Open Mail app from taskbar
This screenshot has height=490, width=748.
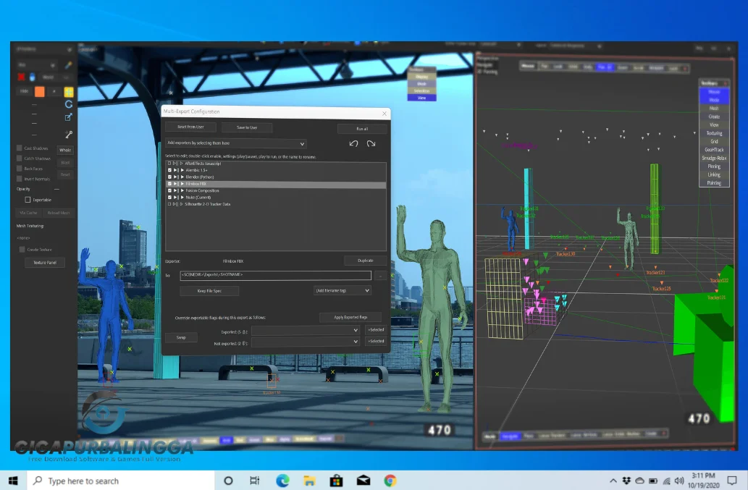tap(364, 481)
